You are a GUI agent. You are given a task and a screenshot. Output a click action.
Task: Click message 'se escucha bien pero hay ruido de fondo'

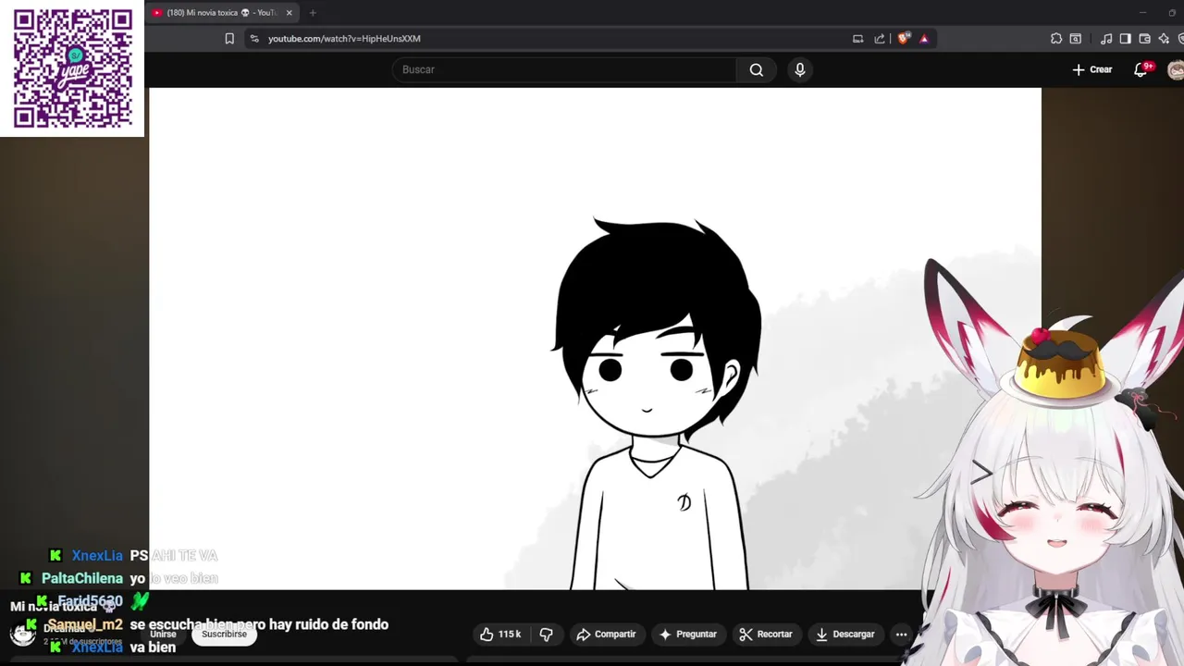[x=259, y=624]
